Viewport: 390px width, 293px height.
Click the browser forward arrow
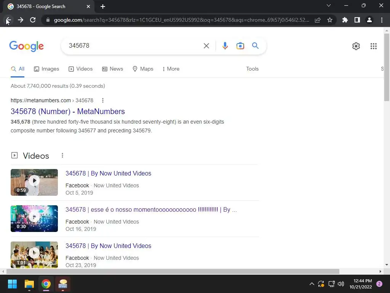(x=21, y=20)
